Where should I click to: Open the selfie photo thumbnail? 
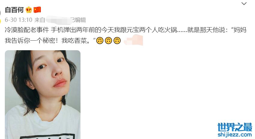coord(43,94)
